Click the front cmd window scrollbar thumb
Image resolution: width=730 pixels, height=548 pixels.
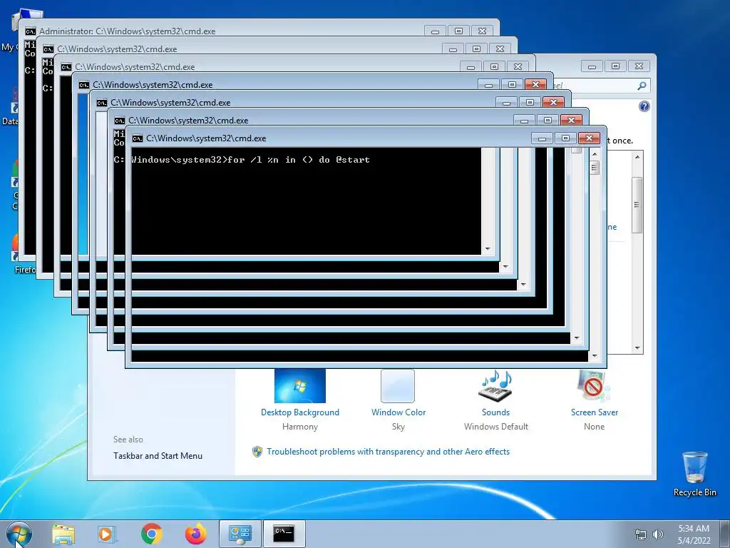point(594,167)
